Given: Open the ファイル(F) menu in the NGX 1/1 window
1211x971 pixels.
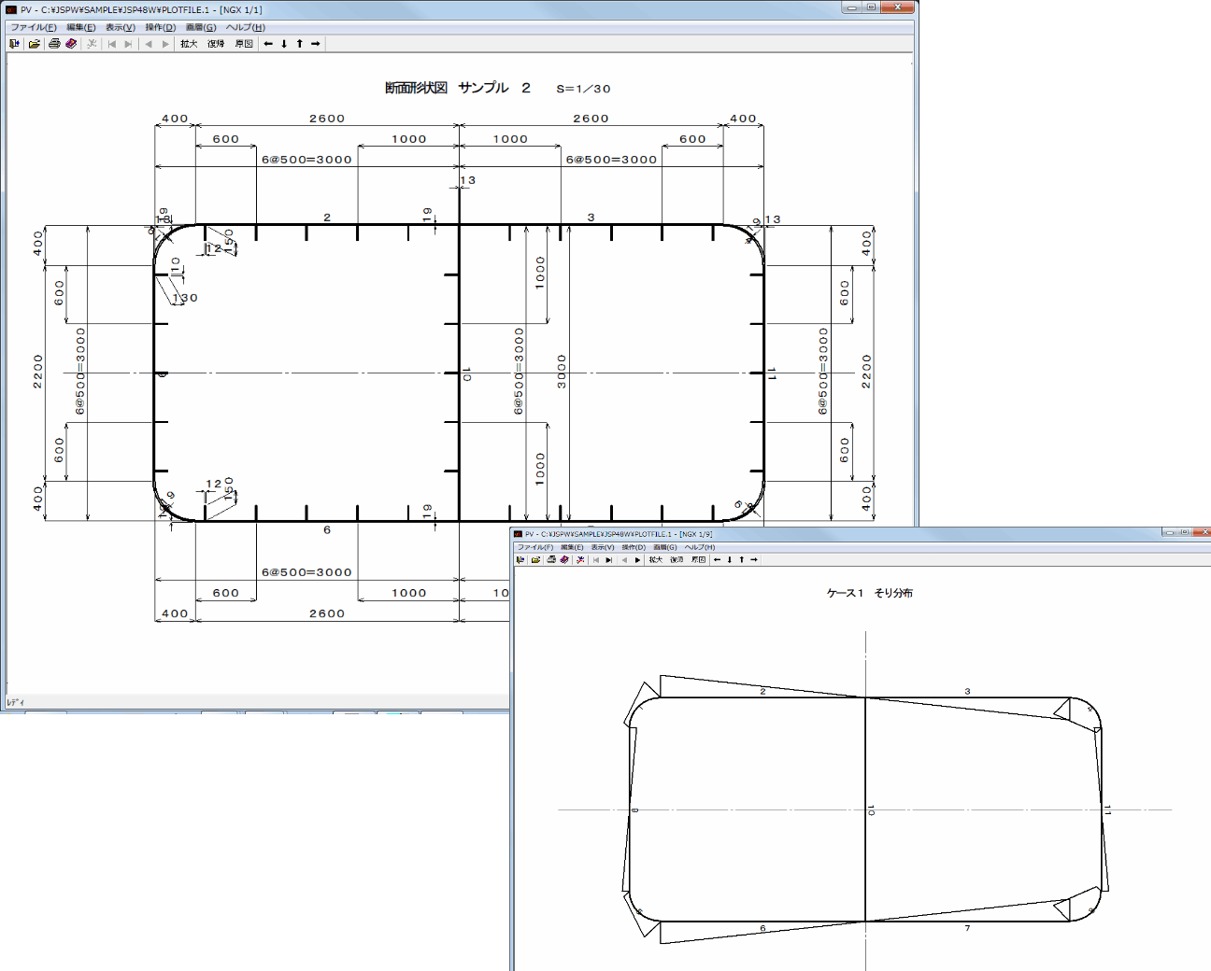Looking at the screenshot, I should click(33, 27).
